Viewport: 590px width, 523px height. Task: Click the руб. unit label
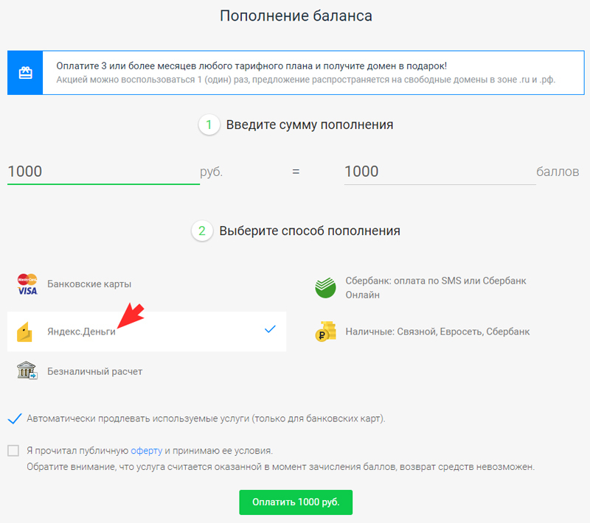point(212,172)
